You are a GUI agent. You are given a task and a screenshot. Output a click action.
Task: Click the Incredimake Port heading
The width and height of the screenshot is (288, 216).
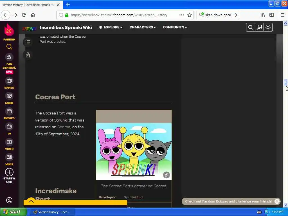pyautogui.click(x=56, y=195)
